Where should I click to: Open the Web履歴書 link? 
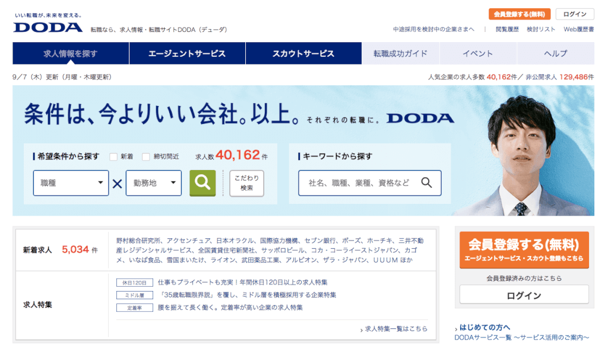(x=578, y=30)
